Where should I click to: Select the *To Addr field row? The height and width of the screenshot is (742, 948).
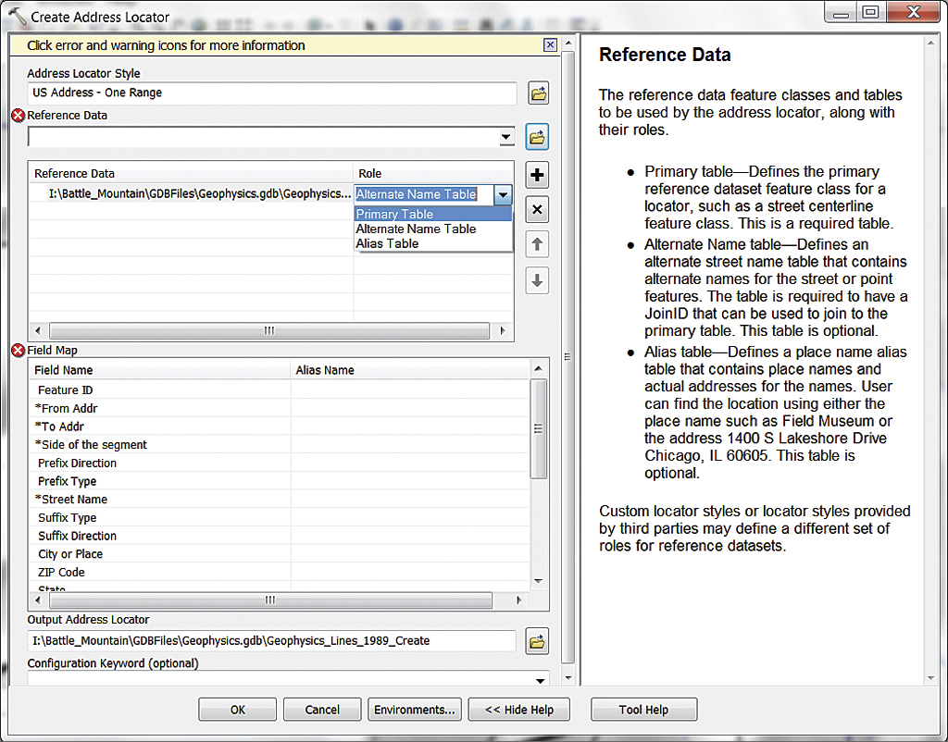(280, 427)
